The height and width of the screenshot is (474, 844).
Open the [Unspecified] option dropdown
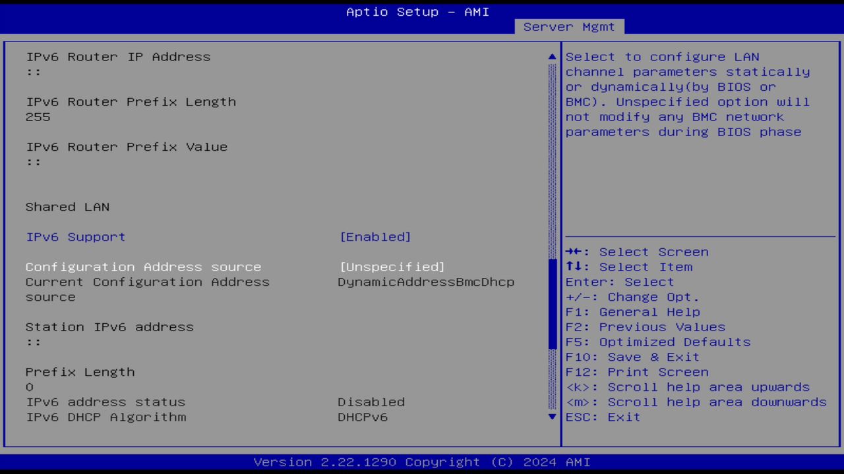pyautogui.click(x=392, y=267)
